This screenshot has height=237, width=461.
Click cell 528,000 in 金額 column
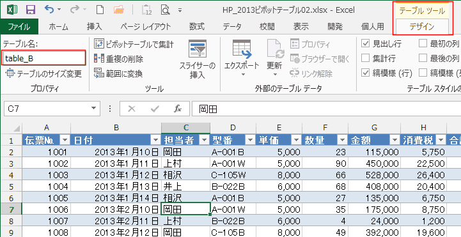tap(374, 175)
